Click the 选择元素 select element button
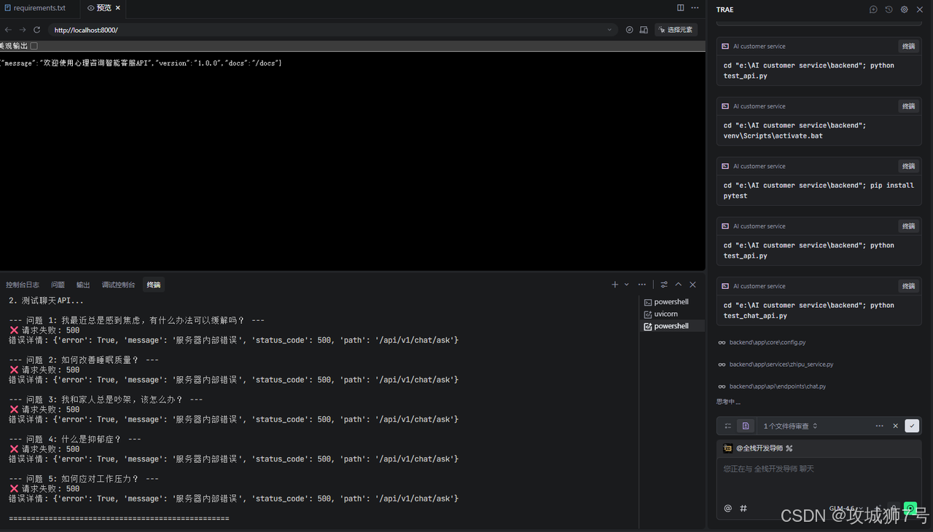 (676, 30)
